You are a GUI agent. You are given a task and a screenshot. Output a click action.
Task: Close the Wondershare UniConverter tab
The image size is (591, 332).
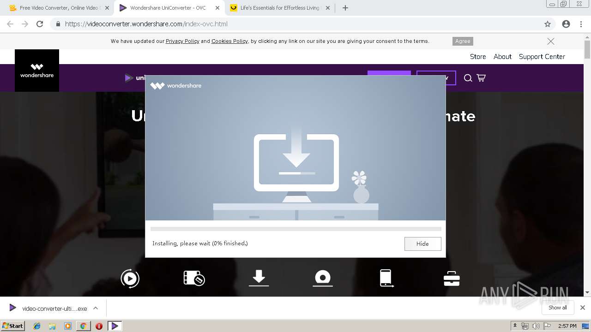coord(217,8)
